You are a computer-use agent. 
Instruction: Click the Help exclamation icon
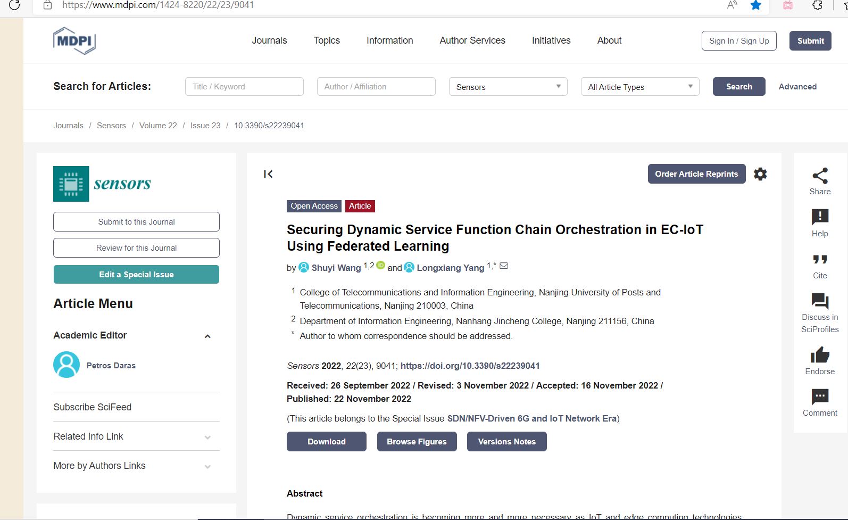pos(820,217)
